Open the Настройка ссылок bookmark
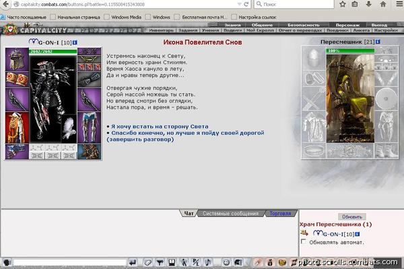404x269 pixels. pyautogui.click(x=254, y=18)
